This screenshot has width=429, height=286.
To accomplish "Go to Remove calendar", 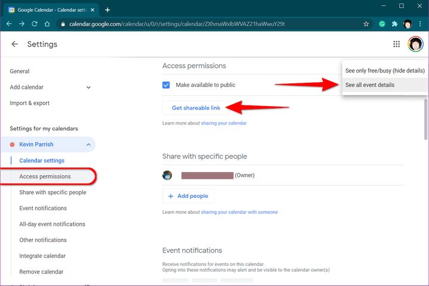I will tap(41, 272).
